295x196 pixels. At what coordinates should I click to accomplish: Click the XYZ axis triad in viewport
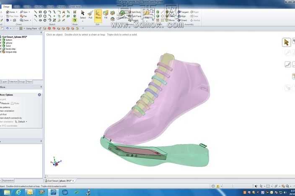pos(56,161)
